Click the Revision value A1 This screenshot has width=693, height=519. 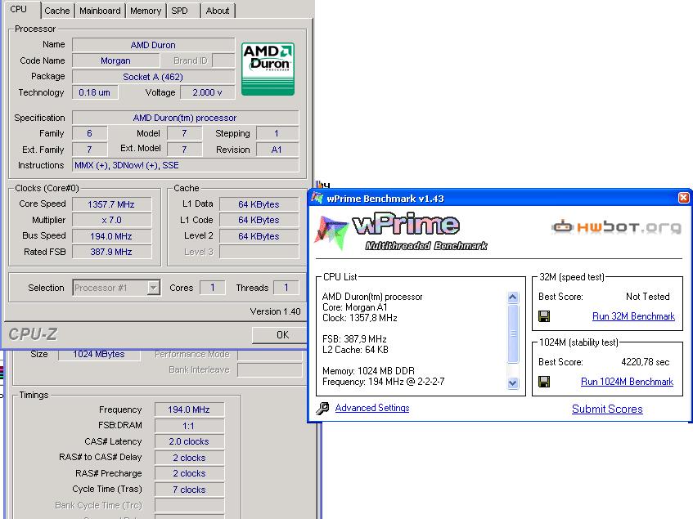277,150
